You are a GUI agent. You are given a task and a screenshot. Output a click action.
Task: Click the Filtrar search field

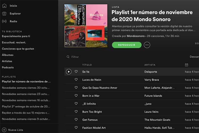75,57
